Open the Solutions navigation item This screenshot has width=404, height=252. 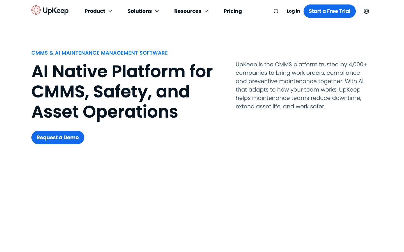[x=140, y=11]
